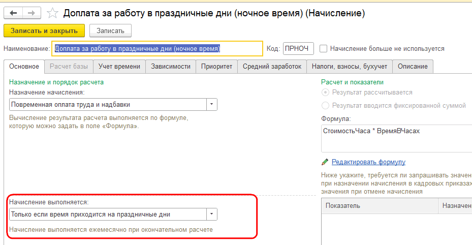Toggle Начисление больше не используется checkbox
Viewport: 472px width, 245px height.
coord(323,48)
